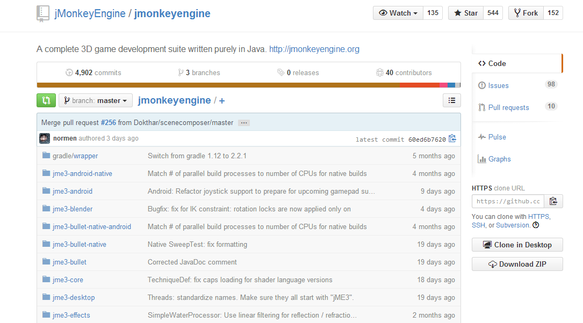Open the Graphs tab
The image size is (583, 323).
coord(517,159)
